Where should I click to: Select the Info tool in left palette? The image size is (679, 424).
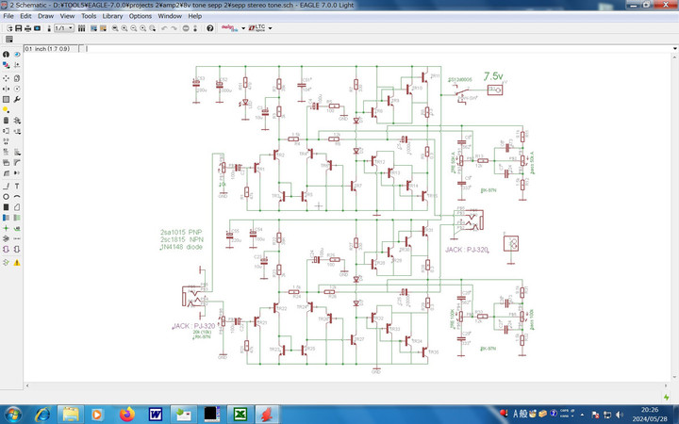(6, 55)
